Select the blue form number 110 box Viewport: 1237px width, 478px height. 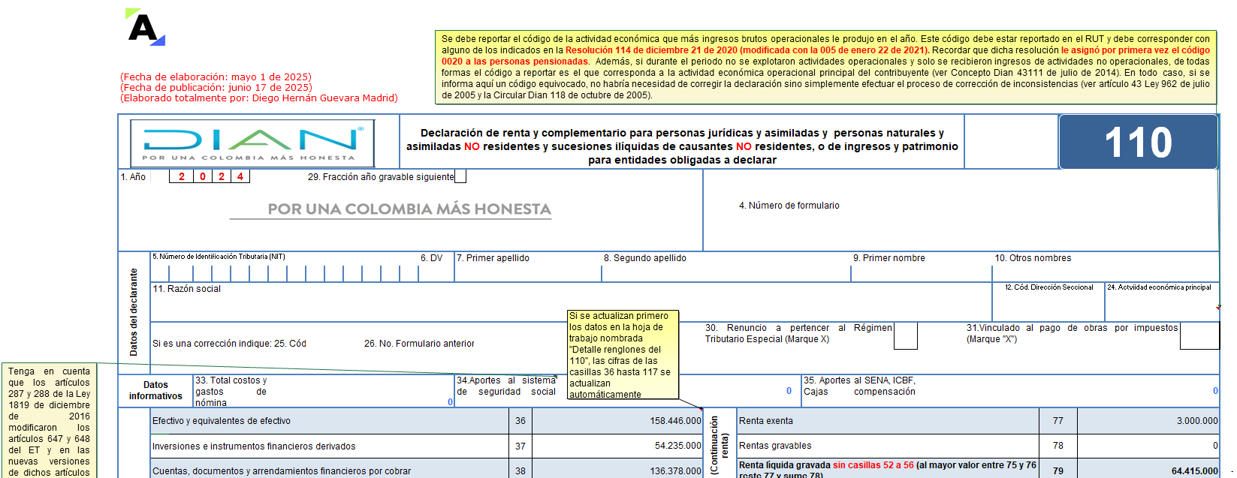coord(1138,142)
